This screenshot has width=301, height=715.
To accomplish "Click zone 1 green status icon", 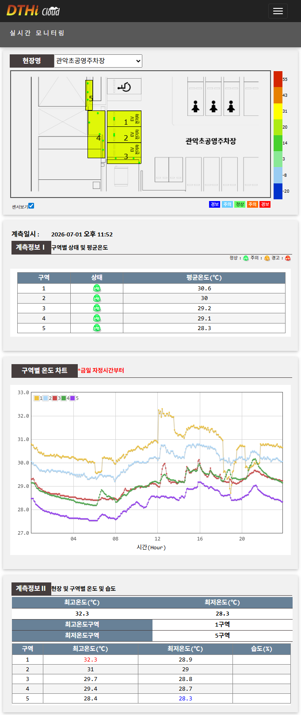I will click(x=97, y=288).
